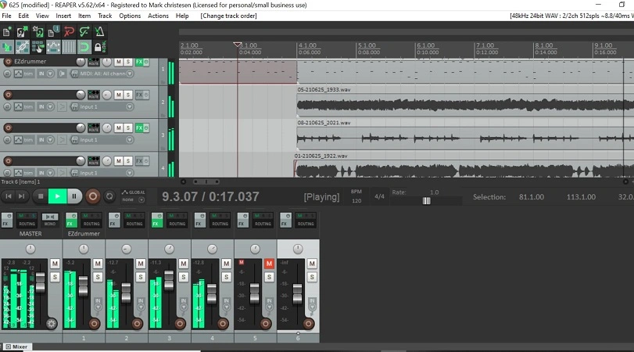
Task: Click the 4/4 time signature field
Action: click(x=379, y=196)
